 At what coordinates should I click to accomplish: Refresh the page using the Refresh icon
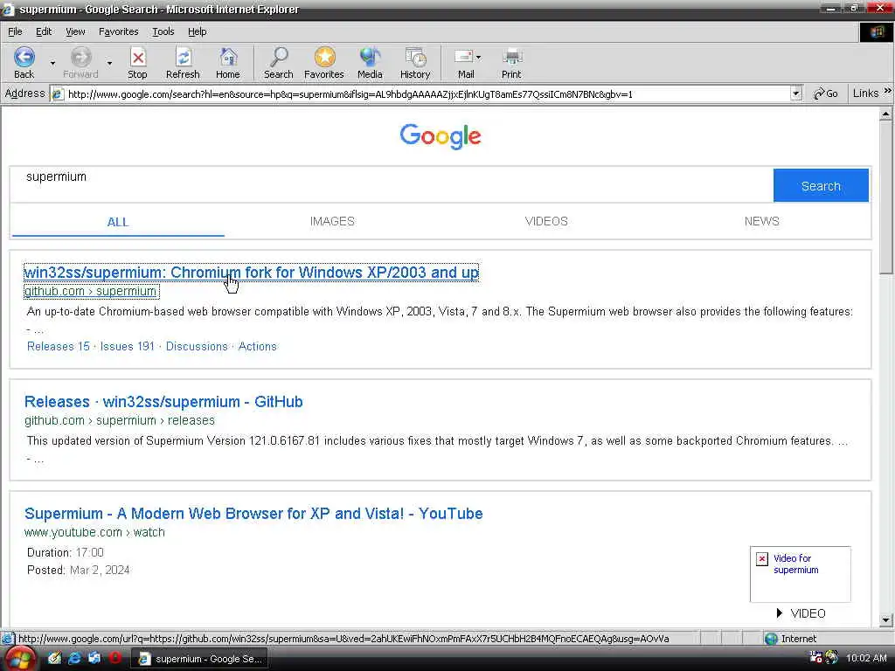[x=184, y=58]
